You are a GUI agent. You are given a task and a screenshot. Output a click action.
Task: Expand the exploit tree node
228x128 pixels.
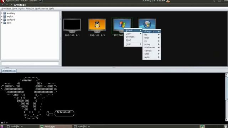2,16
